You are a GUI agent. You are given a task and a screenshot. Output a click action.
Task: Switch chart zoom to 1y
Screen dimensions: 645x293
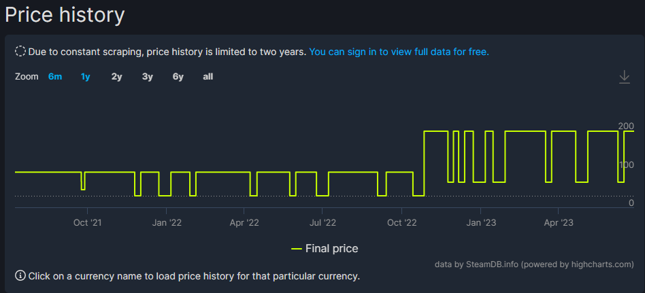click(x=86, y=77)
